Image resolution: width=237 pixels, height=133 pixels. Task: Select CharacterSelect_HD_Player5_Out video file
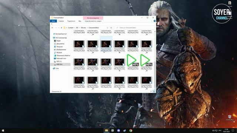[x=106, y=64]
